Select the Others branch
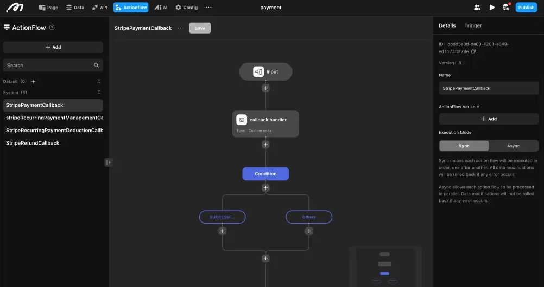This screenshot has width=544, height=287. click(x=309, y=217)
